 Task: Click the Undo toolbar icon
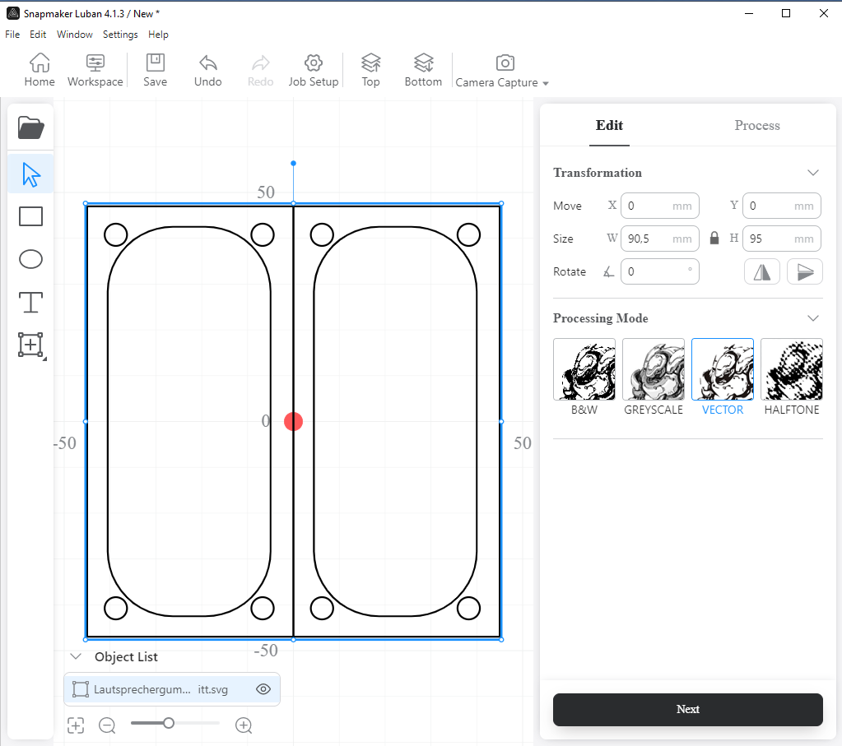pyautogui.click(x=207, y=70)
